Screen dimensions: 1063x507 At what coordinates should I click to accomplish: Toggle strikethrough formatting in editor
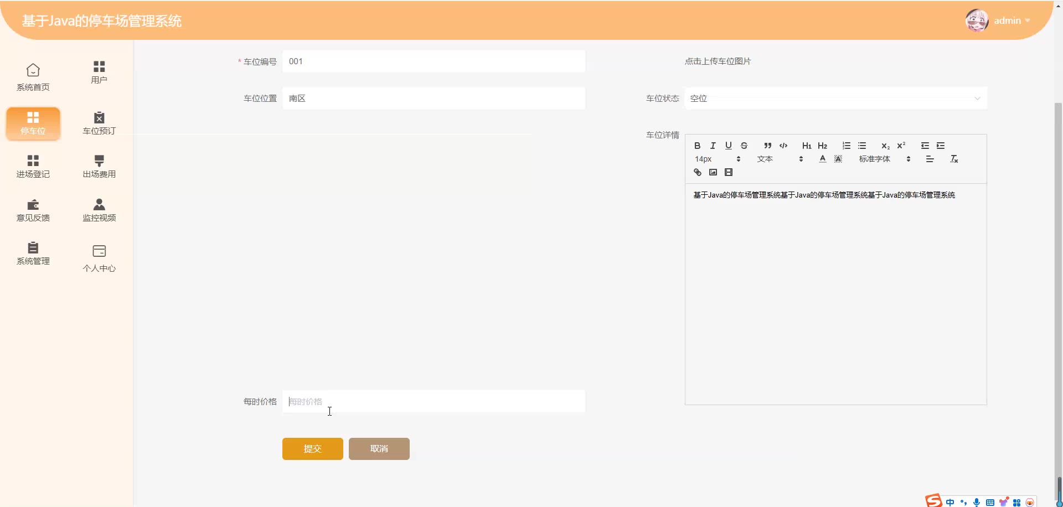[x=744, y=146]
